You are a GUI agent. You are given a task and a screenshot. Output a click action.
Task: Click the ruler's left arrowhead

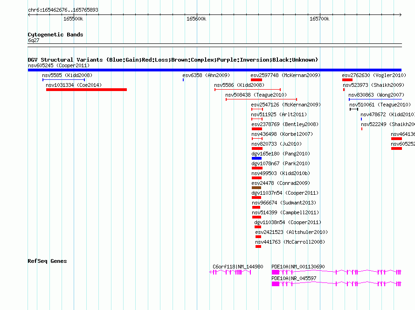click(x=29, y=15)
